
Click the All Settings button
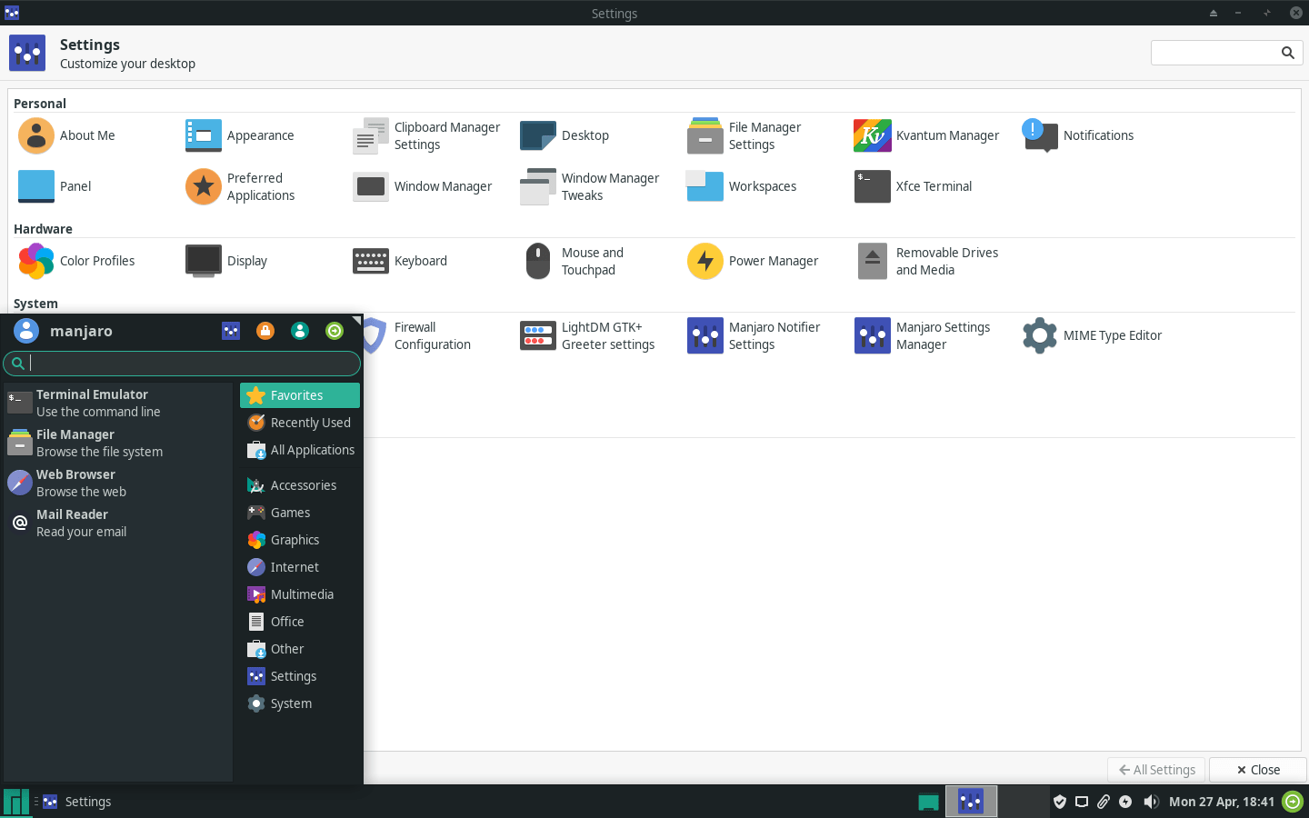coord(1155,770)
